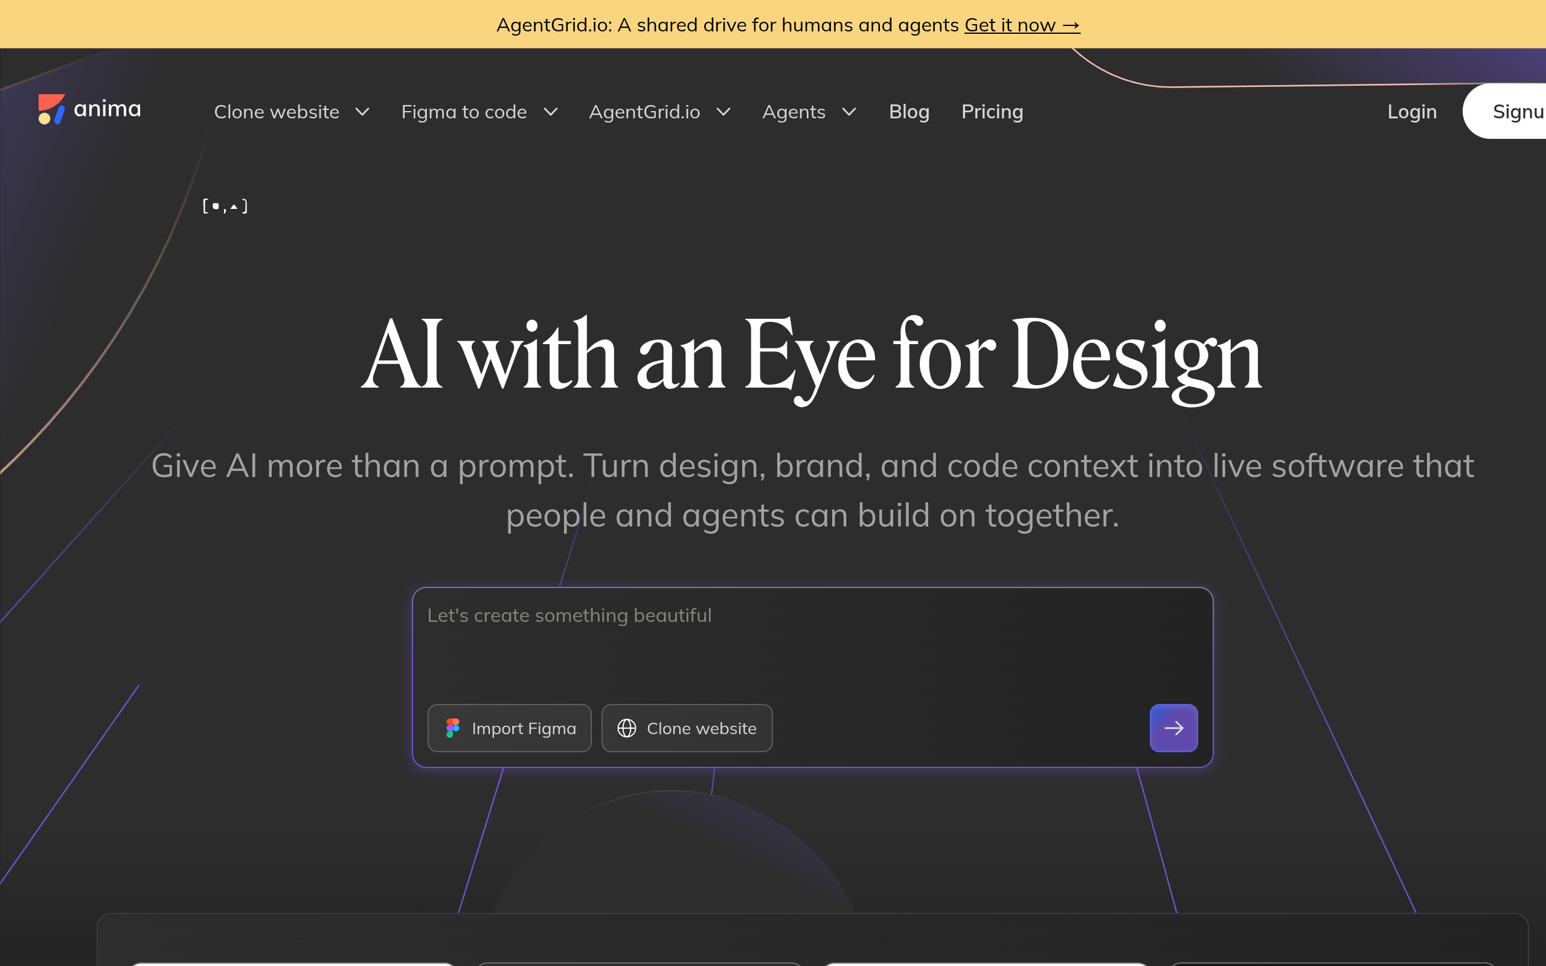1546x966 pixels.
Task: Submit prompt with the purple arrow button
Action: (1173, 728)
